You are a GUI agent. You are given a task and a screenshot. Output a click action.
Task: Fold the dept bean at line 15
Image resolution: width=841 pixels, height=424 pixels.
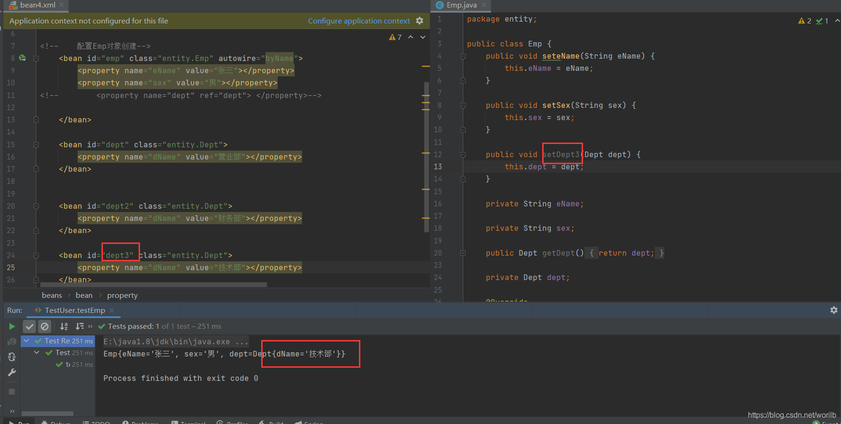36,145
